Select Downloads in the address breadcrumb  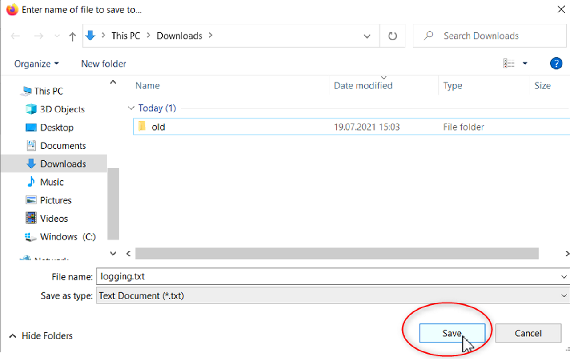[180, 36]
